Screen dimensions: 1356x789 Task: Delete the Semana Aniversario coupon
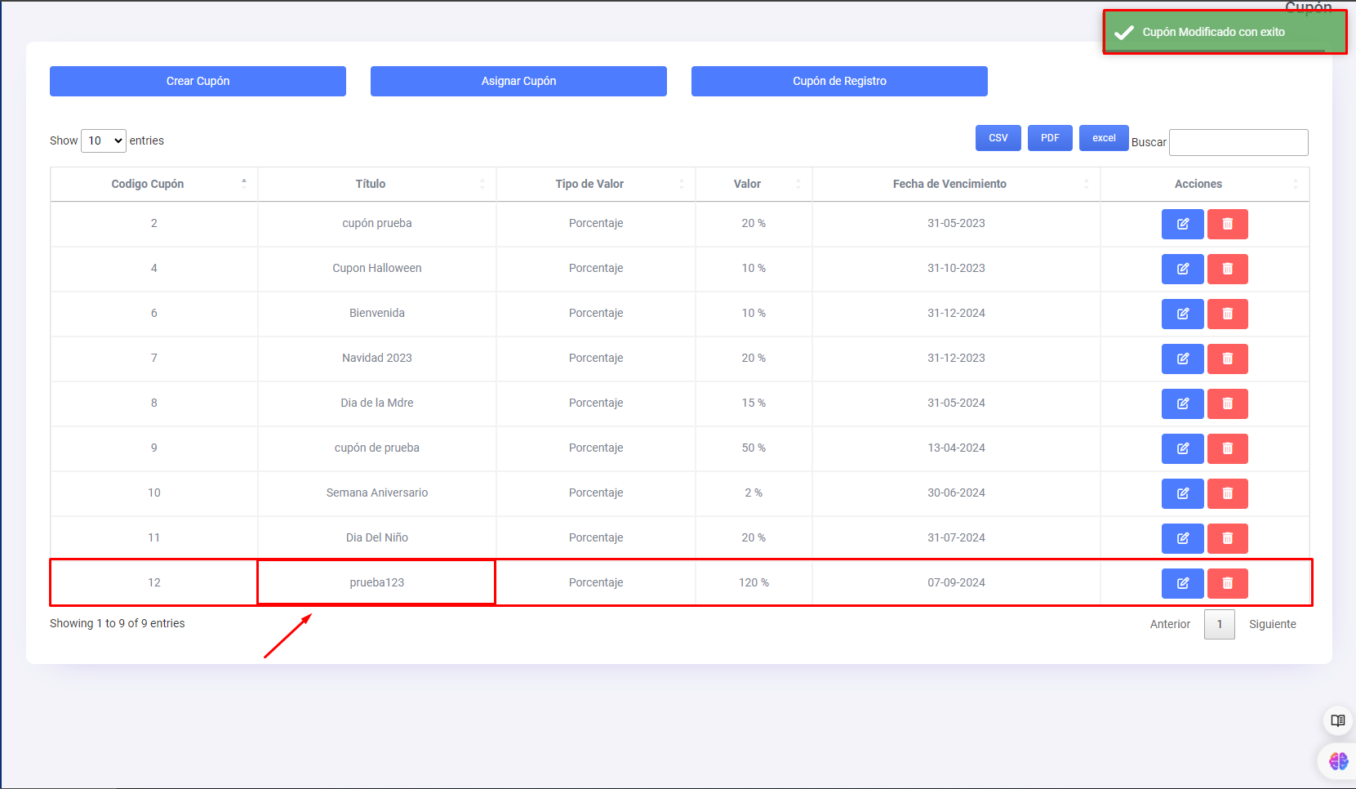1227,493
